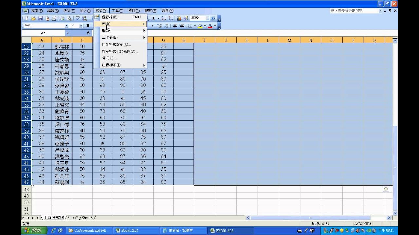Click the Open file folder icon

(33, 18)
